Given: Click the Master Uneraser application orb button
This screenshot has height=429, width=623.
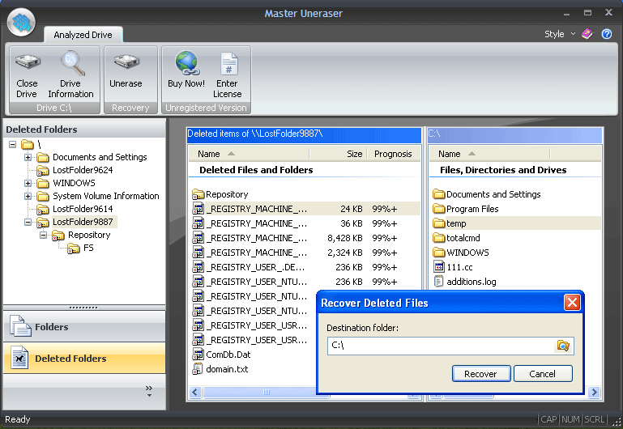Looking at the screenshot, I should coord(21,22).
